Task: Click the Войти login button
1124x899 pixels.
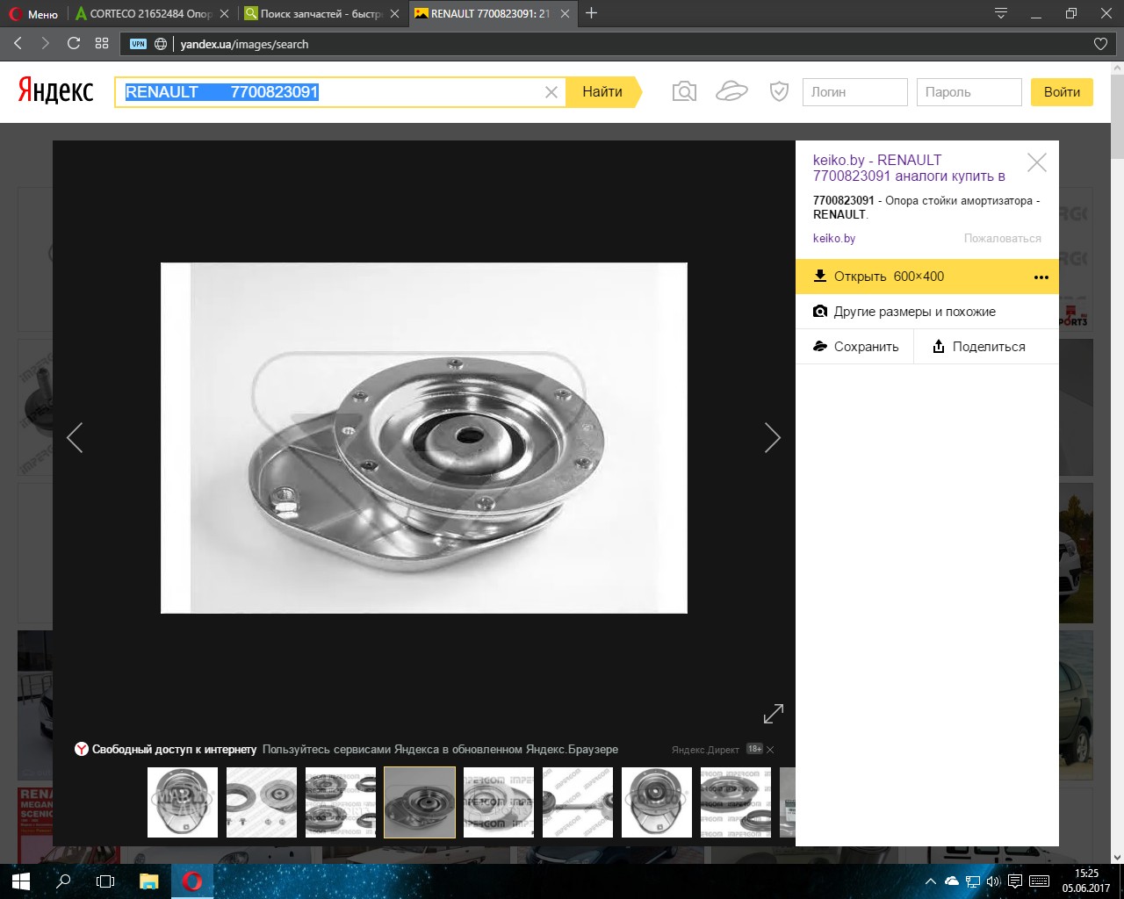Action: pyautogui.click(x=1062, y=92)
